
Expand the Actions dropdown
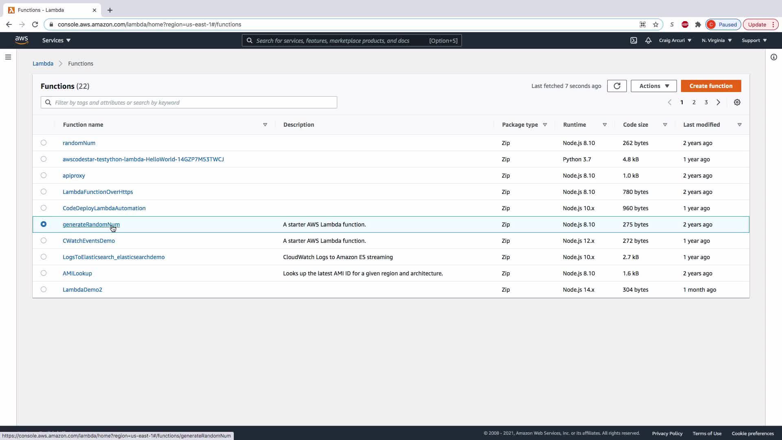point(653,86)
